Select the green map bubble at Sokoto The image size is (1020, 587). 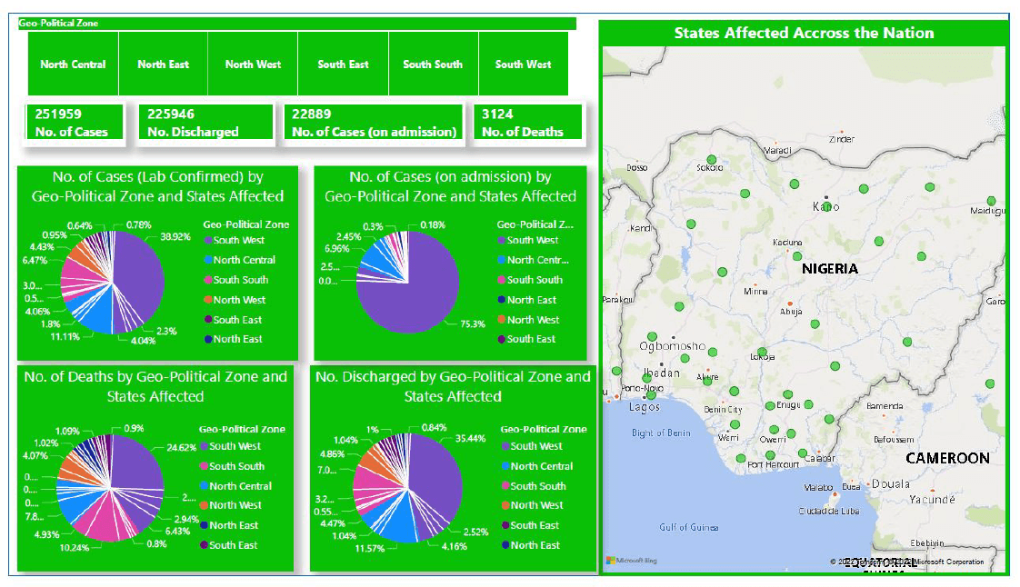tap(713, 161)
